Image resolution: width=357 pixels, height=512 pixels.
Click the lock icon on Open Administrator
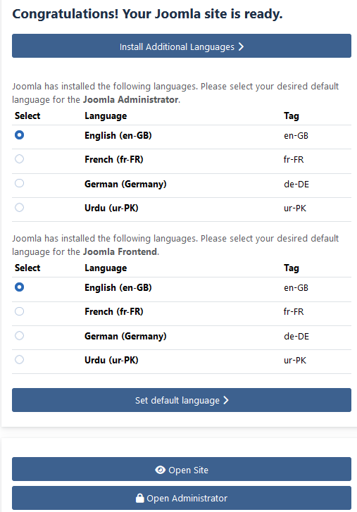point(139,498)
